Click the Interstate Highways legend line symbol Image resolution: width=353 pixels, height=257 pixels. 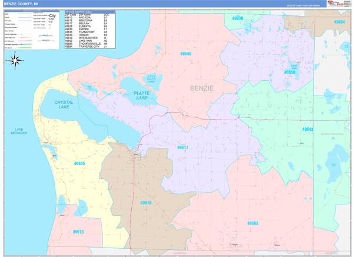[x=27, y=43]
